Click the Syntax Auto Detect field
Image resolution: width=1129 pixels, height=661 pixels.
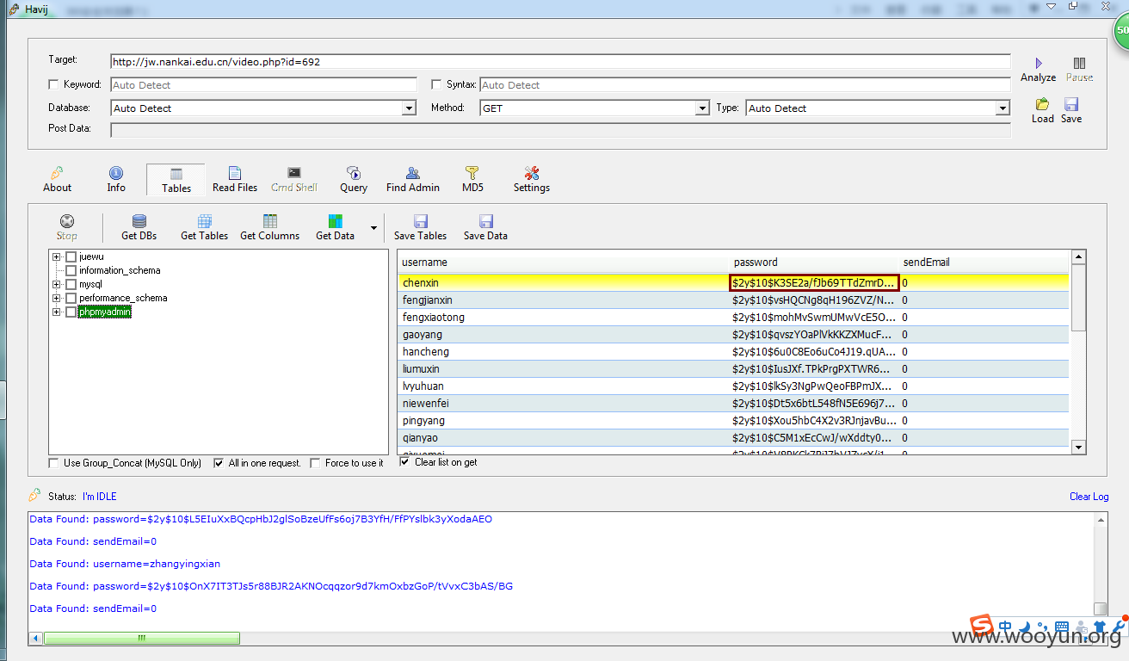[744, 84]
